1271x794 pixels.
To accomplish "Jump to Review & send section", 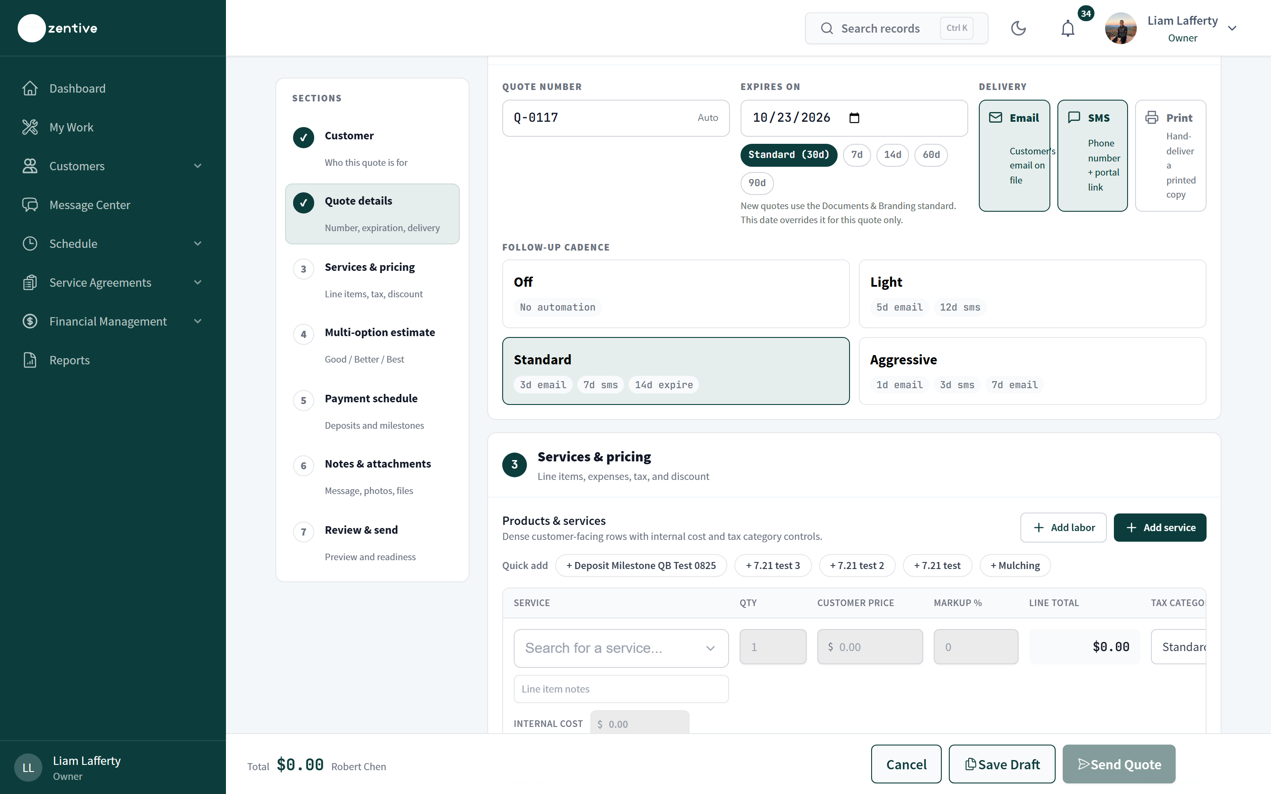I will [372, 543].
